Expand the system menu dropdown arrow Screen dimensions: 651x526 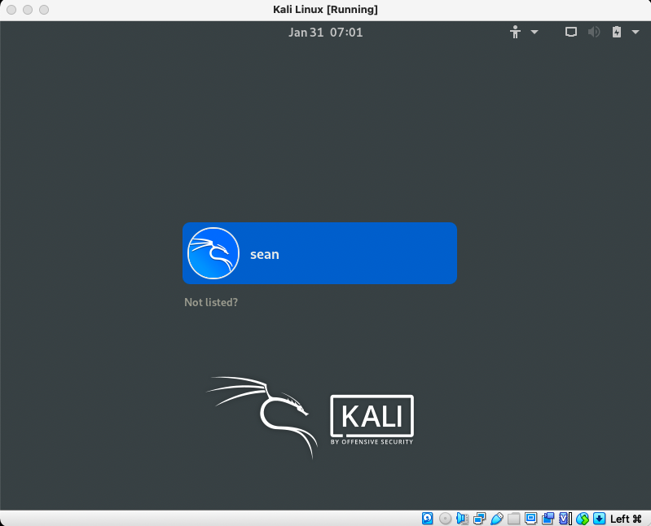coord(636,32)
